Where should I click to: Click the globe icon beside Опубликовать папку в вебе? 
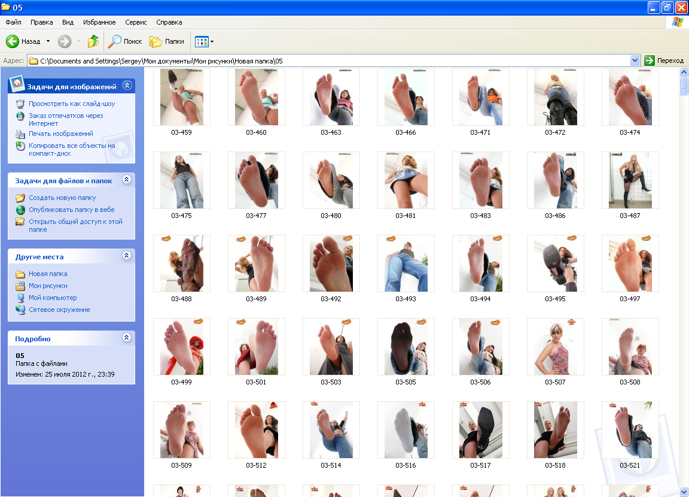(20, 210)
